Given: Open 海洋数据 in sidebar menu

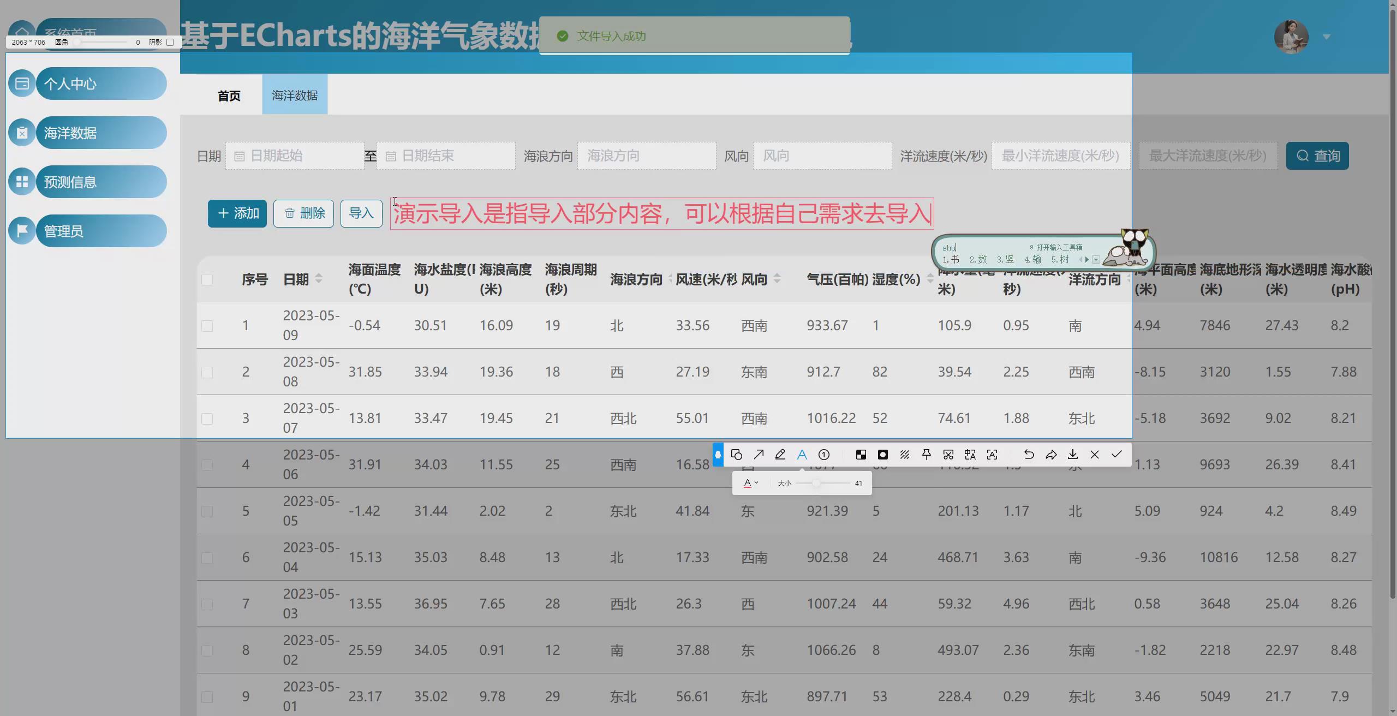Looking at the screenshot, I should click(102, 133).
